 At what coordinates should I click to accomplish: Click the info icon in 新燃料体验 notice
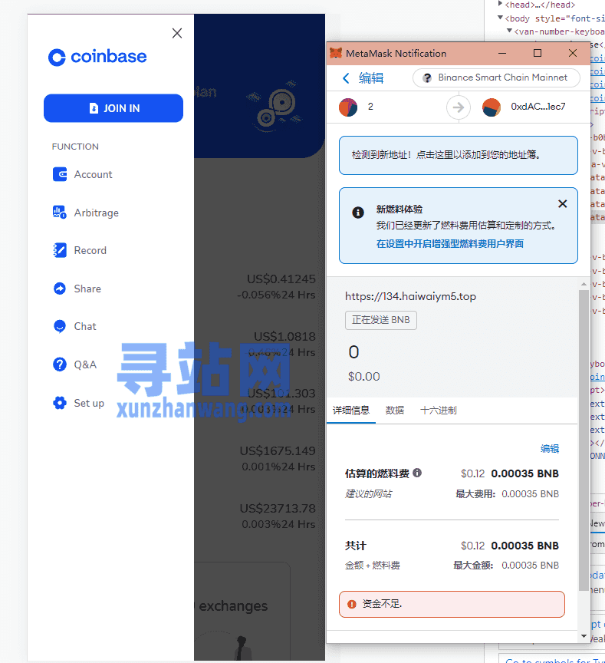coord(358,213)
